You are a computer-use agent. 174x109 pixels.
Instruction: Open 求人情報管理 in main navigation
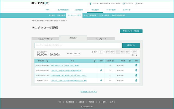coord(63,10)
